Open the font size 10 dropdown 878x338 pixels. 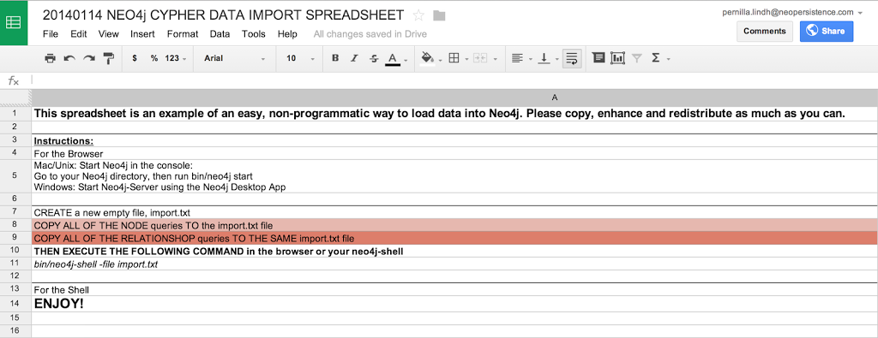click(x=300, y=58)
